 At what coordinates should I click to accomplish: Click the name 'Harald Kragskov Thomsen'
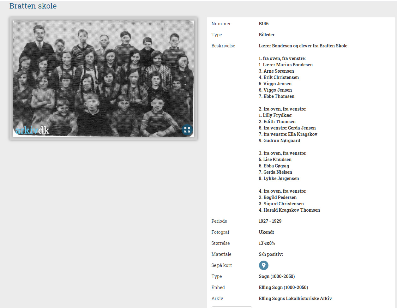tap(292, 210)
